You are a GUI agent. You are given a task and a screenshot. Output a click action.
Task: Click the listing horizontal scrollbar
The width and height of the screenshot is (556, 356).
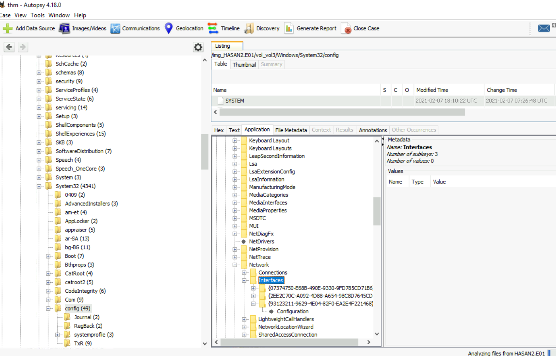tap(342, 112)
